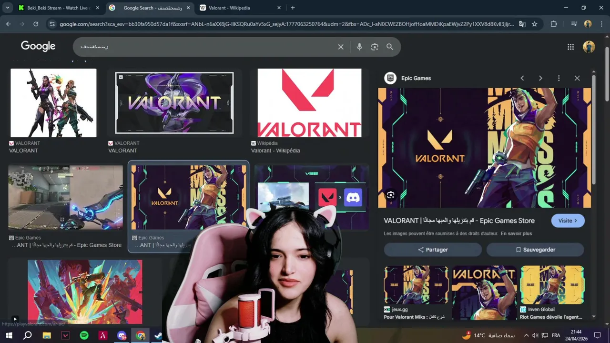
Task: Open Steam from the taskbar
Action: tap(159, 335)
